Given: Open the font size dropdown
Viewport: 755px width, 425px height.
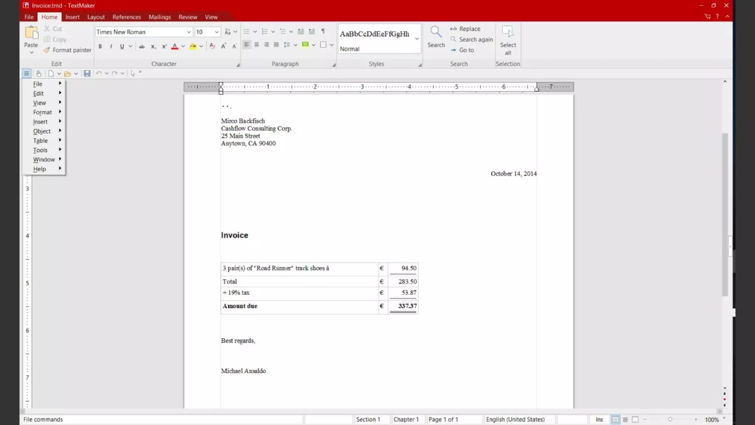Looking at the screenshot, I should click(x=217, y=32).
